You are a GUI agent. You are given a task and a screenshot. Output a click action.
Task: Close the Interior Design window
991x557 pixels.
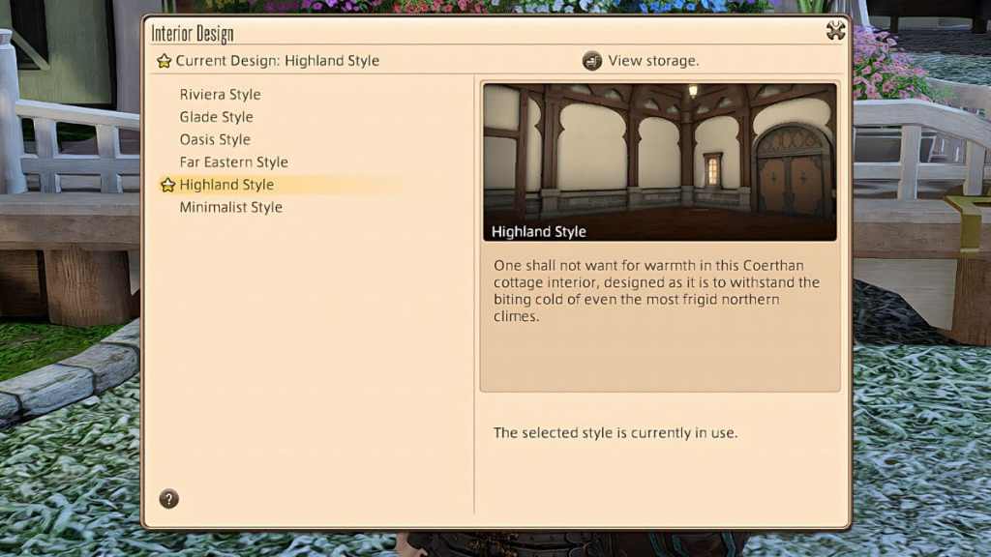coord(835,31)
